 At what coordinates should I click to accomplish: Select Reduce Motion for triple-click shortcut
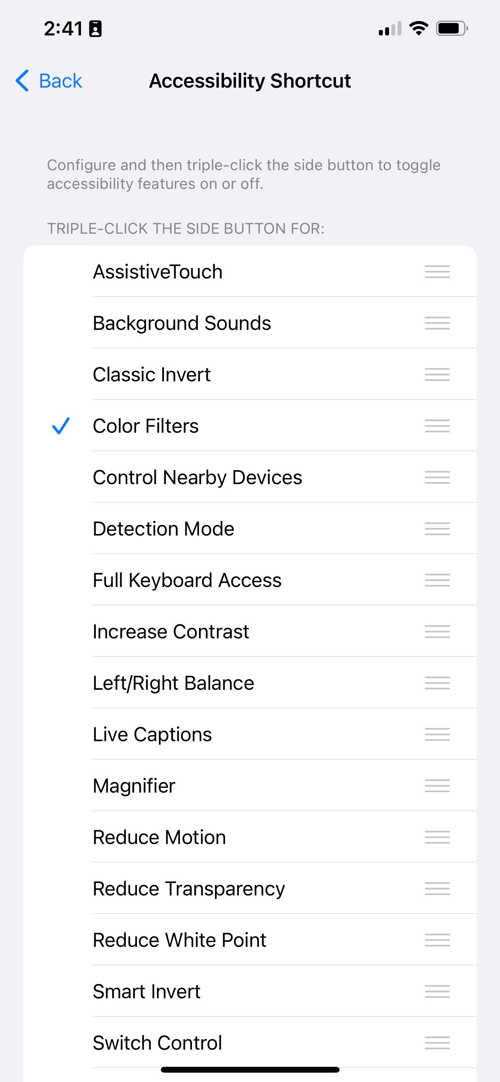[159, 837]
